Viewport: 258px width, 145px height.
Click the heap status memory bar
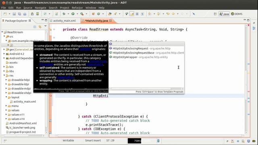tap(141, 141)
